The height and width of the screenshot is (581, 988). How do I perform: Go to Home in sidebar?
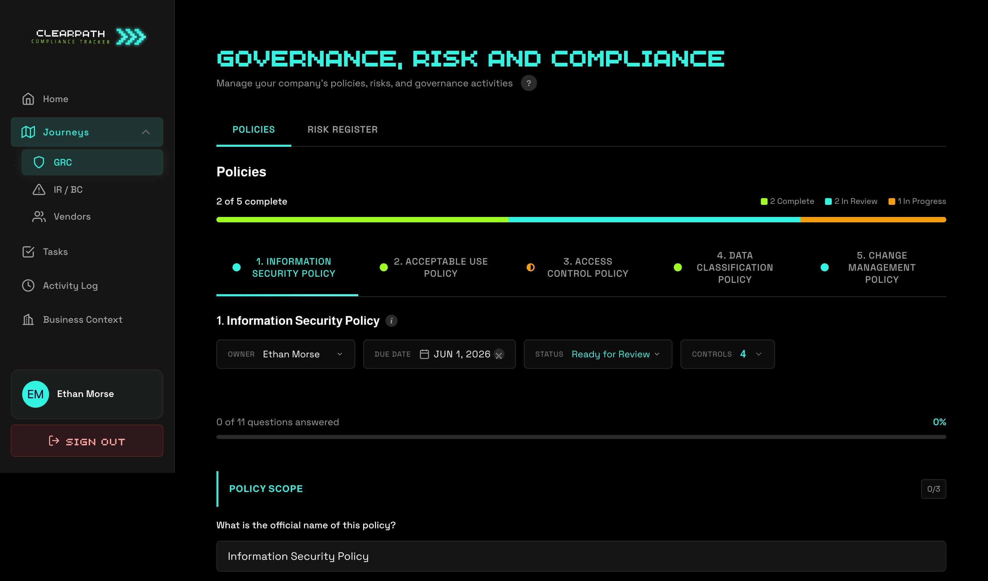coord(87,99)
